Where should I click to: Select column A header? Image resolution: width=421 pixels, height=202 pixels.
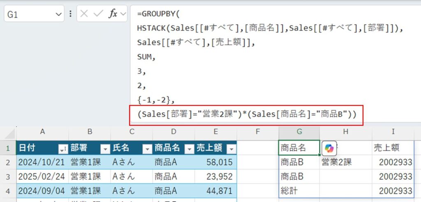pos(42,132)
